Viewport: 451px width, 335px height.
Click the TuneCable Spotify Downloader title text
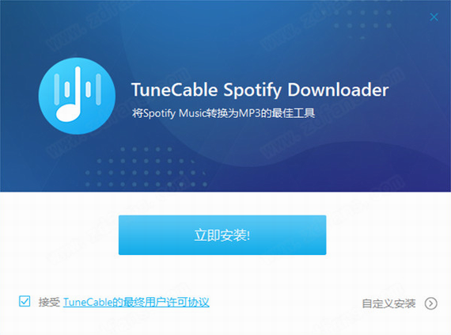click(260, 89)
